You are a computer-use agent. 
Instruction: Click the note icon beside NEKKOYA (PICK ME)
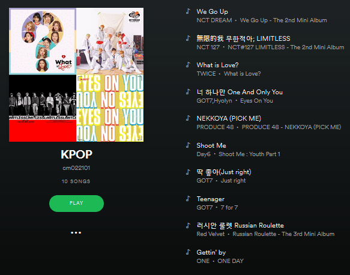(x=188, y=118)
